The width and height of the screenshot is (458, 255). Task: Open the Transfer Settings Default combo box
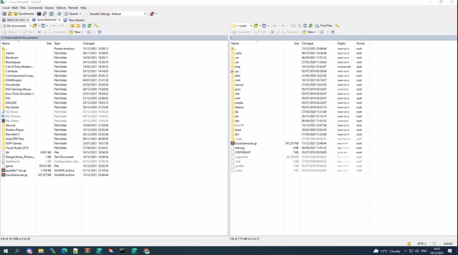129,14
